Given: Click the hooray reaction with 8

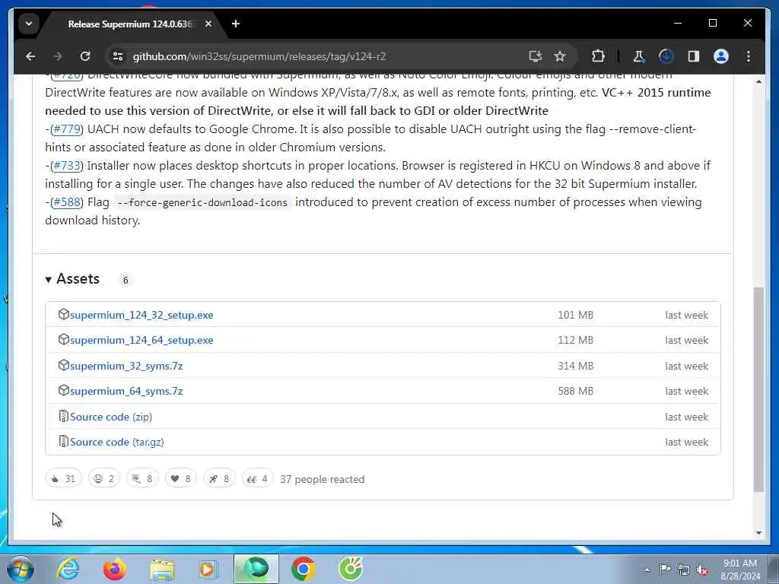Looking at the screenshot, I should (x=142, y=479).
